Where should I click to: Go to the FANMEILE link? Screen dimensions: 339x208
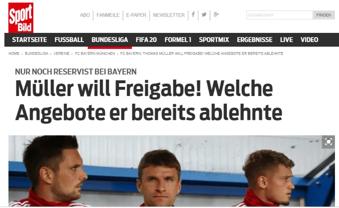[x=108, y=15]
